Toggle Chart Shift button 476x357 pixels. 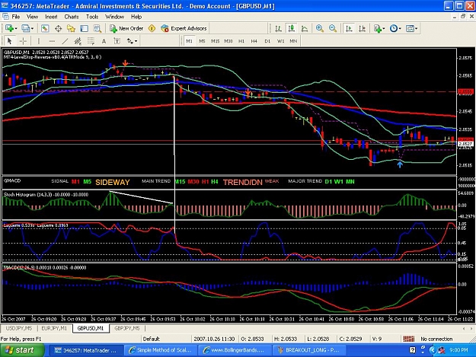click(x=363, y=28)
